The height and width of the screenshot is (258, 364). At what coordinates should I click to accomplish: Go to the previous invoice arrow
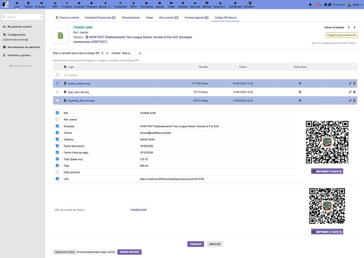tap(349, 27)
